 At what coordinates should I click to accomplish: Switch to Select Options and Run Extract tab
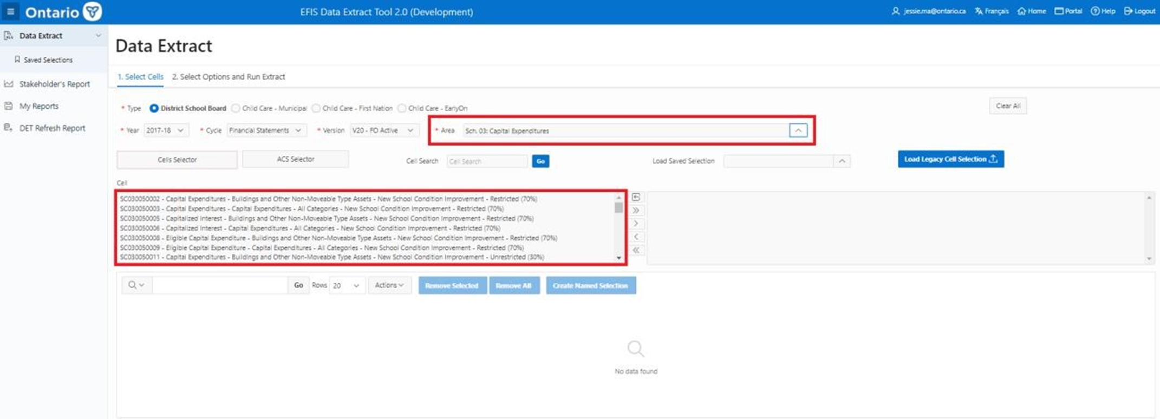click(229, 77)
